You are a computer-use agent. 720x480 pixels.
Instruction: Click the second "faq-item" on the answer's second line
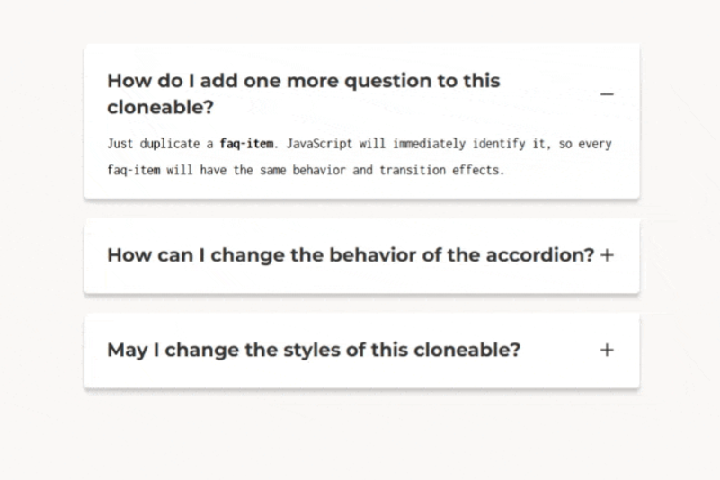click(x=134, y=170)
